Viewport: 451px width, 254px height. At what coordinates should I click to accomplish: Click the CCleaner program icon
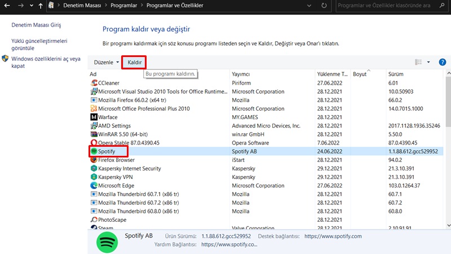click(x=94, y=83)
